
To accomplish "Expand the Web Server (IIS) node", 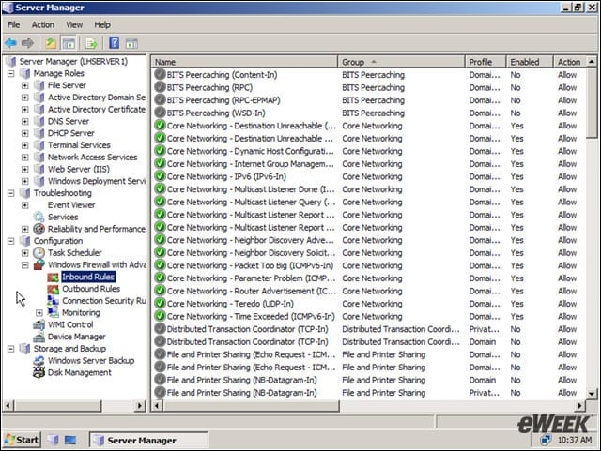I will coord(25,169).
